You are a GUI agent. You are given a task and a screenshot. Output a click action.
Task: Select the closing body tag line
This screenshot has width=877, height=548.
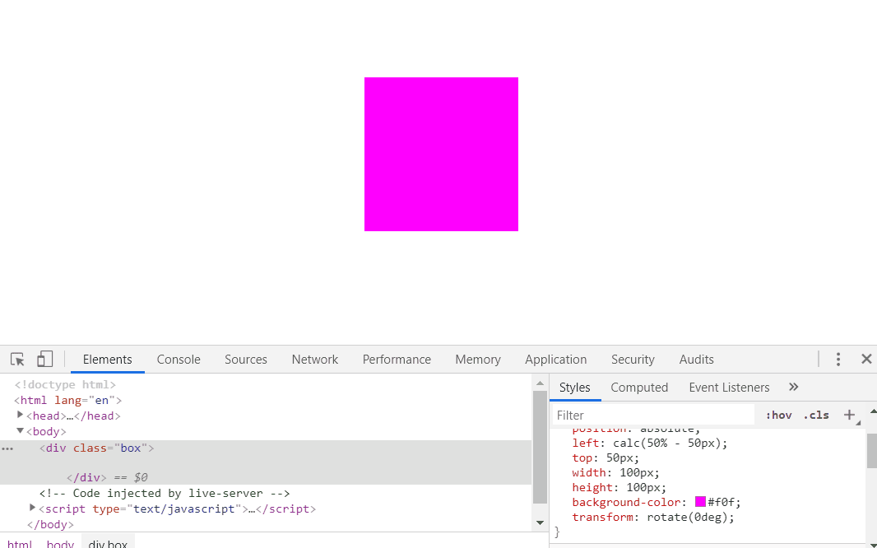pyautogui.click(x=50, y=524)
